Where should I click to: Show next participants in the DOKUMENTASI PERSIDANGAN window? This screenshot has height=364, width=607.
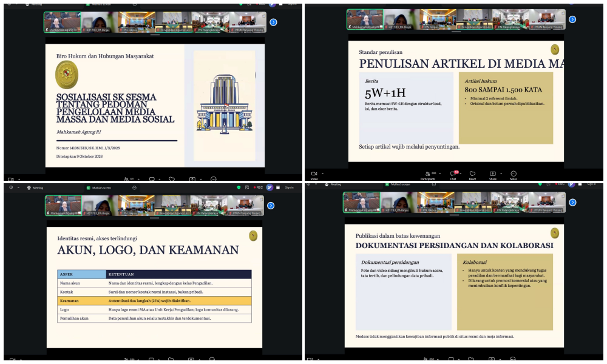572,202
